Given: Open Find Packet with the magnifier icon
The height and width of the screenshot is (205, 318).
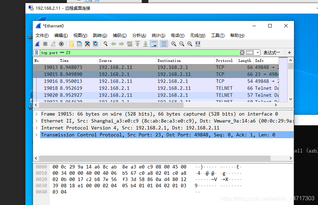Looking at the screenshot, I should tap(106, 44).
